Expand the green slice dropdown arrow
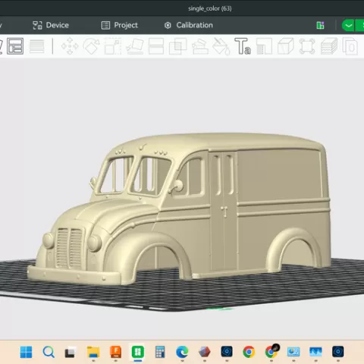The image size is (364, 364). [x=348, y=25]
